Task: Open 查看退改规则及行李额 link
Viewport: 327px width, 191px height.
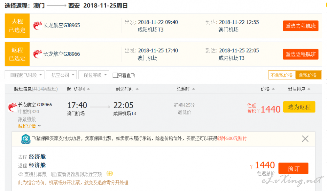Action: point(80,174)
